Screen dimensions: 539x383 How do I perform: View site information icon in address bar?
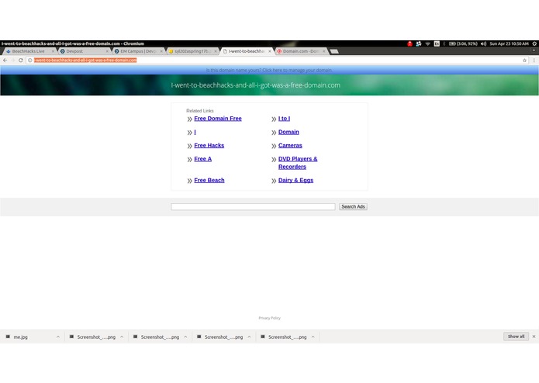30,60
